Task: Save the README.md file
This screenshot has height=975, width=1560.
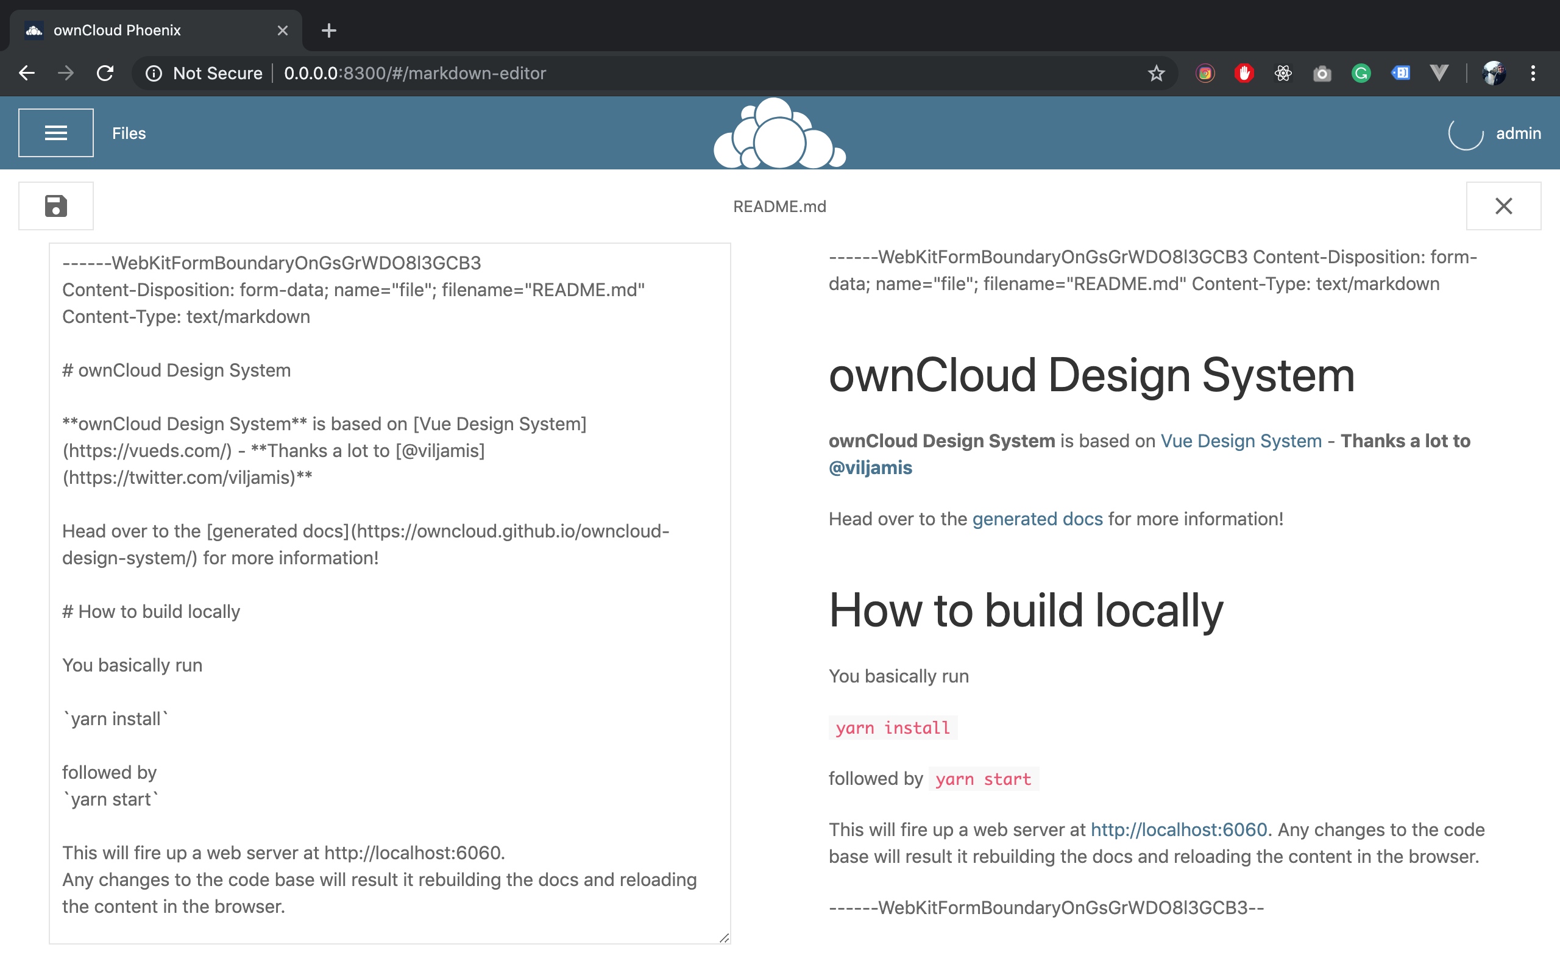Action: pos(56,207)
